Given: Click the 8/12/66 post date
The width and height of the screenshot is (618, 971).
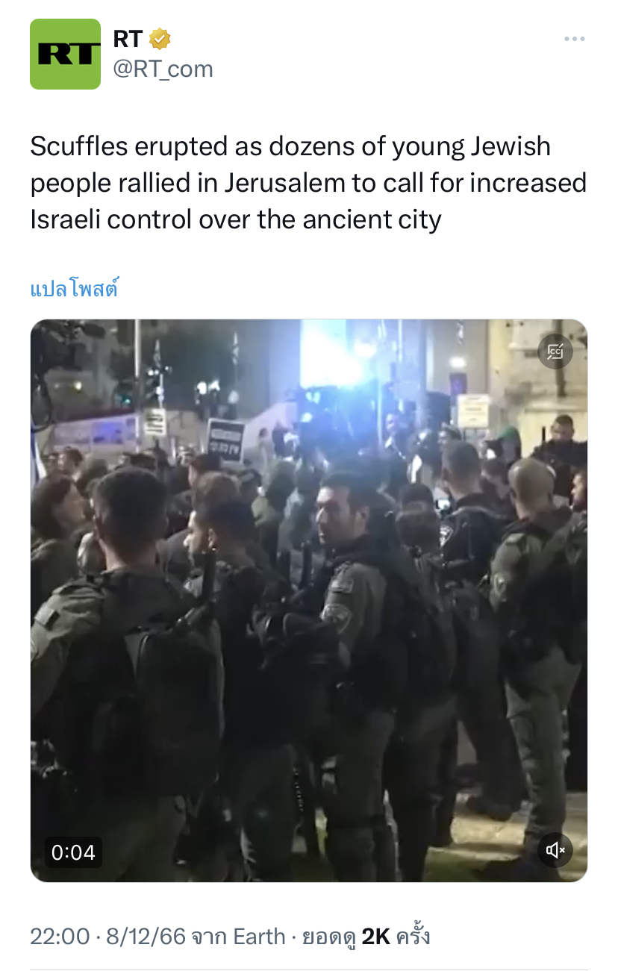Looking at the screenshot, I should (146, 936).
